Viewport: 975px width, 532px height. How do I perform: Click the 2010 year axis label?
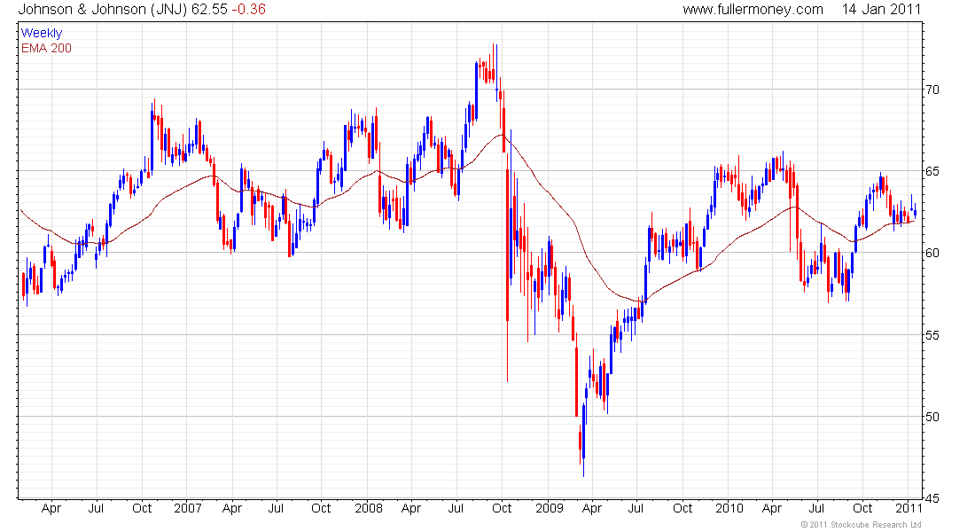tap(729, 508)
